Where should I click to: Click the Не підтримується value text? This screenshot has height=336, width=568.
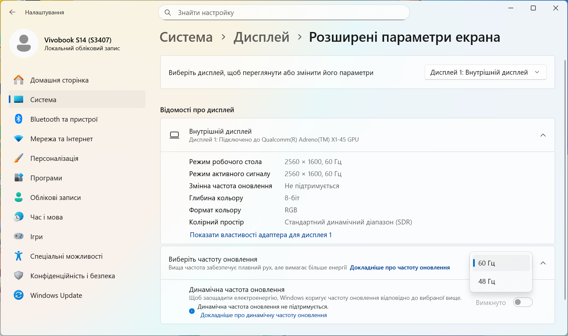tap(312, 186)
